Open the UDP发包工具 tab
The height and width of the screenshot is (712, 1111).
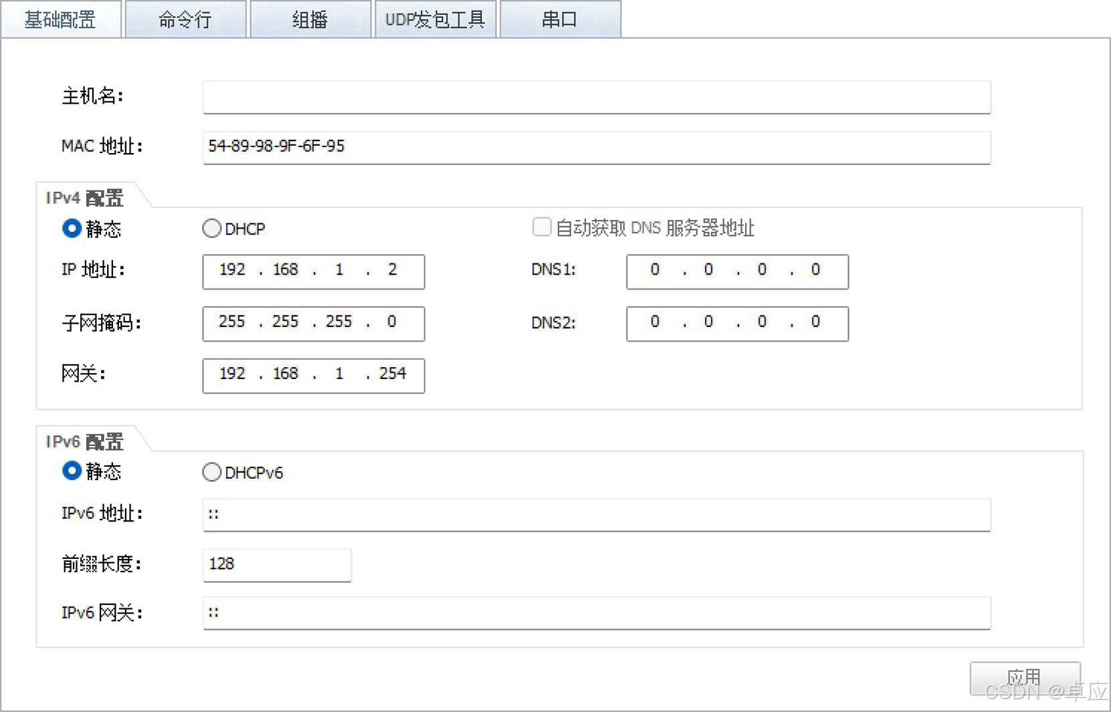[435, 19]
